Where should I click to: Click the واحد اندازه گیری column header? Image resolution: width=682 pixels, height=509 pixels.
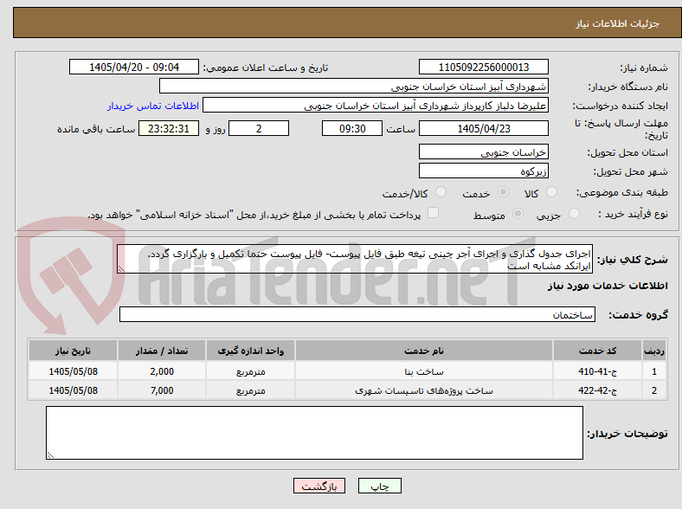[x=250, y=351]
